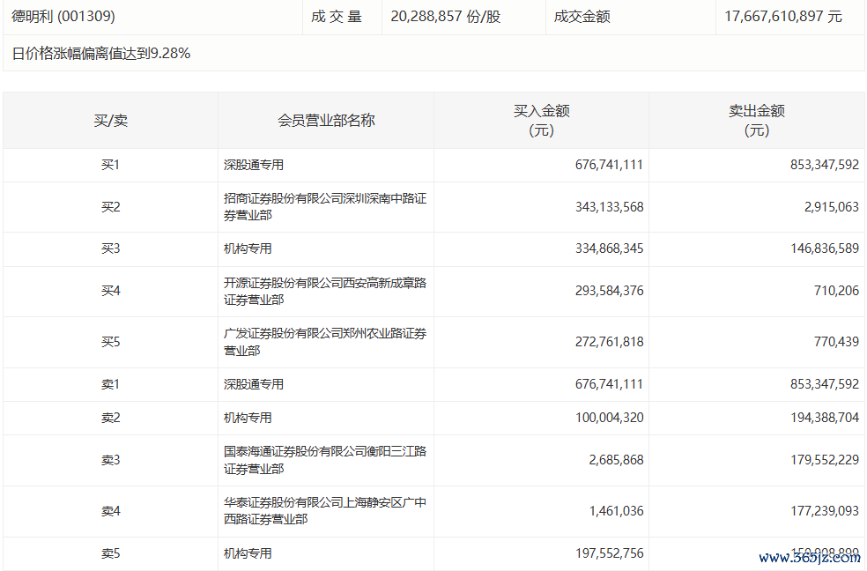Click 广发证券股份有限公司郑州农业路证券营业部 name
Image resolution: width=867 pixels, height=571 pixels.
pyautogui.click(x=324, y=342)
